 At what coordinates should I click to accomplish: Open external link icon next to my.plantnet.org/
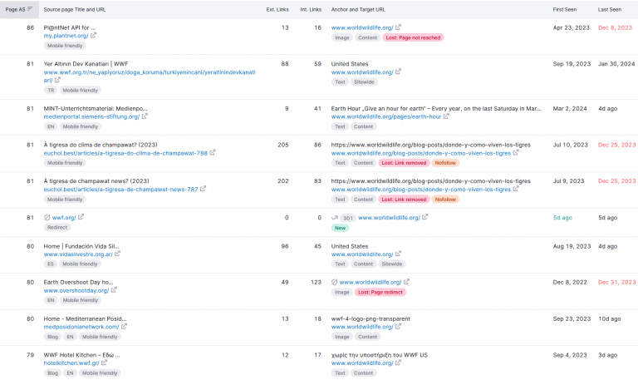click(94, 36)
